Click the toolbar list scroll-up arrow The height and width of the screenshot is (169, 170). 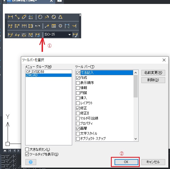tap(135, 73)
